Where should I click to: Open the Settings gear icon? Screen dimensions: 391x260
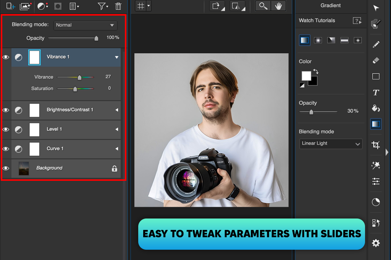(x=376, y=243)
